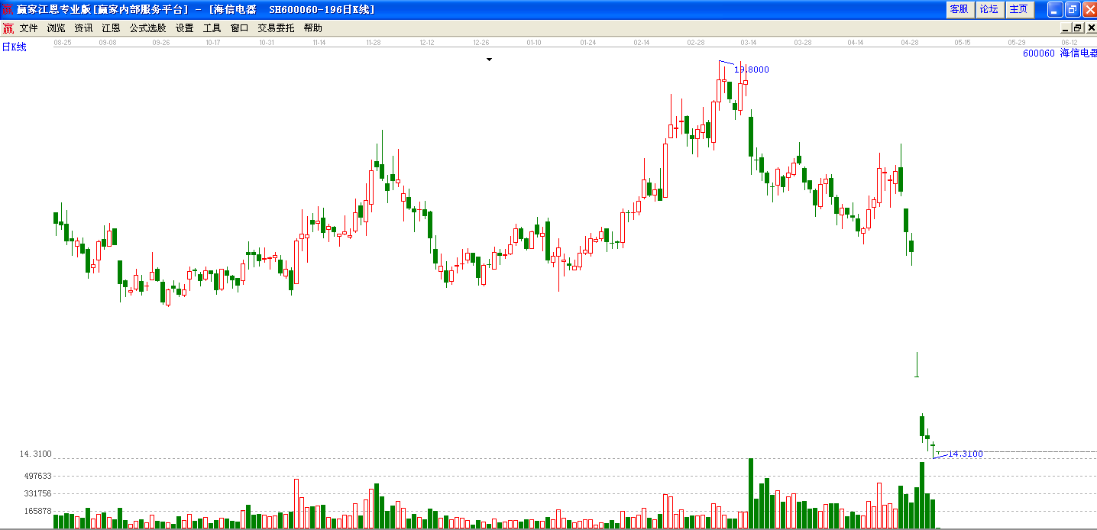1097x530 pixels.
Task: Click the 主页 button in title bar
Action: click(1019, 9)
